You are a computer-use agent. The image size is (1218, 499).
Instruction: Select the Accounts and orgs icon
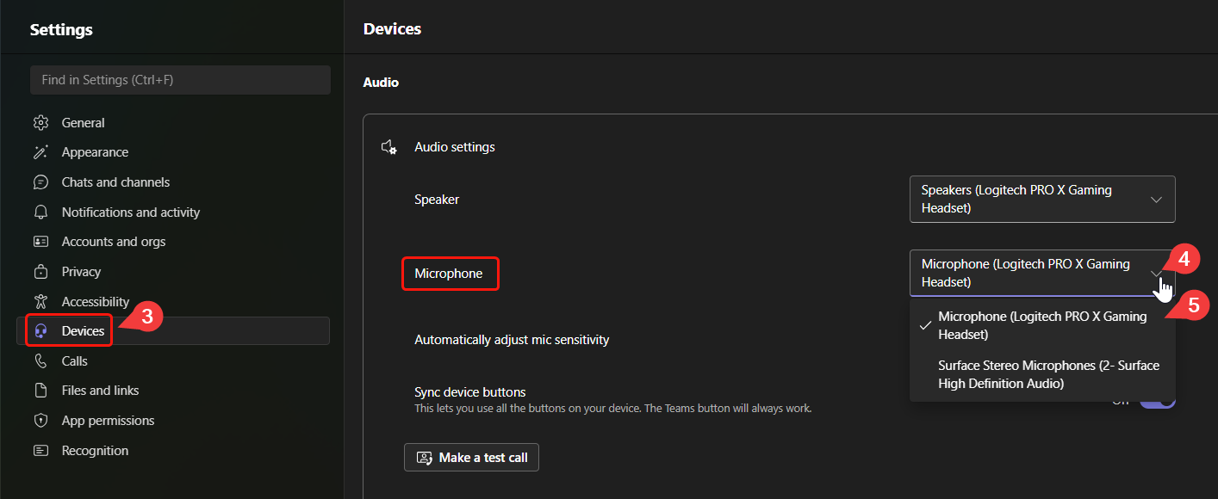[40, 242]
